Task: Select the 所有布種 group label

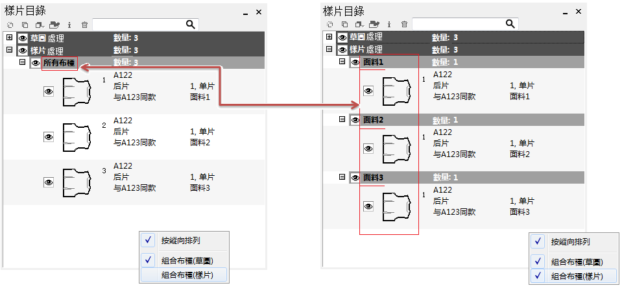Action: 59,63
